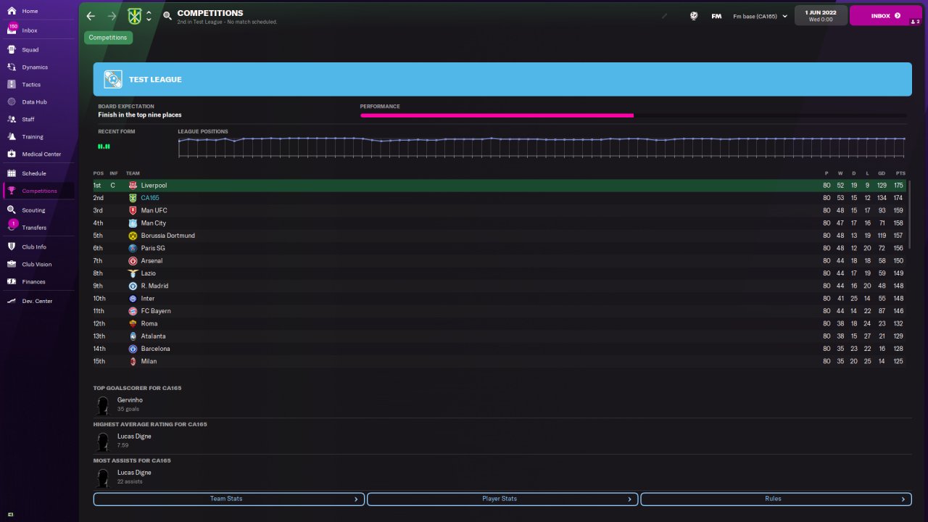
Task: Go back with the left arrow
Action: [x=91, y=16]
